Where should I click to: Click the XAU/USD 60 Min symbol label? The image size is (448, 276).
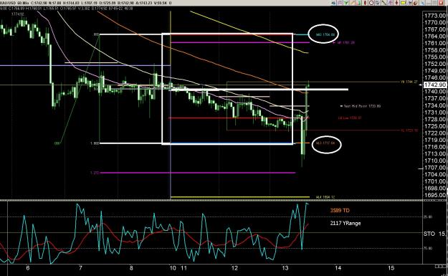point(14,3)
